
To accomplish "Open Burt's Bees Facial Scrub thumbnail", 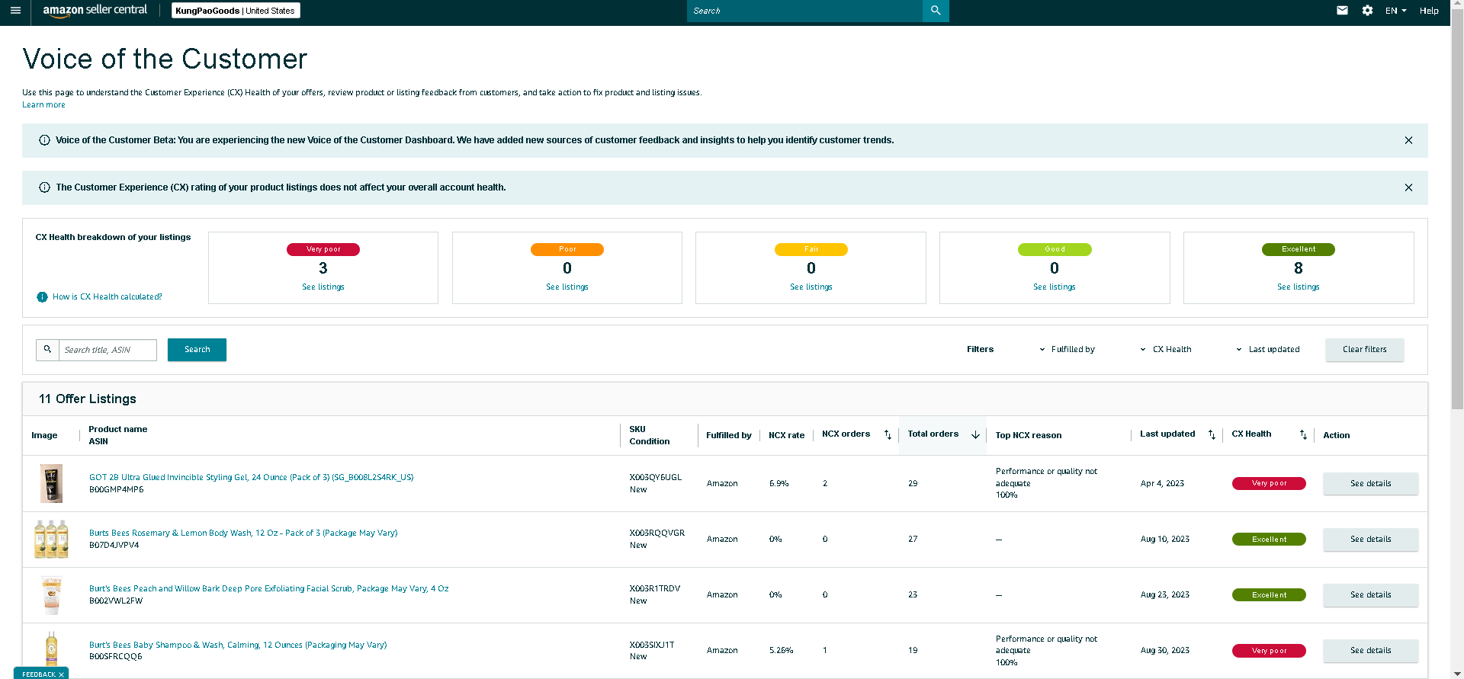I will click(51, 594).
